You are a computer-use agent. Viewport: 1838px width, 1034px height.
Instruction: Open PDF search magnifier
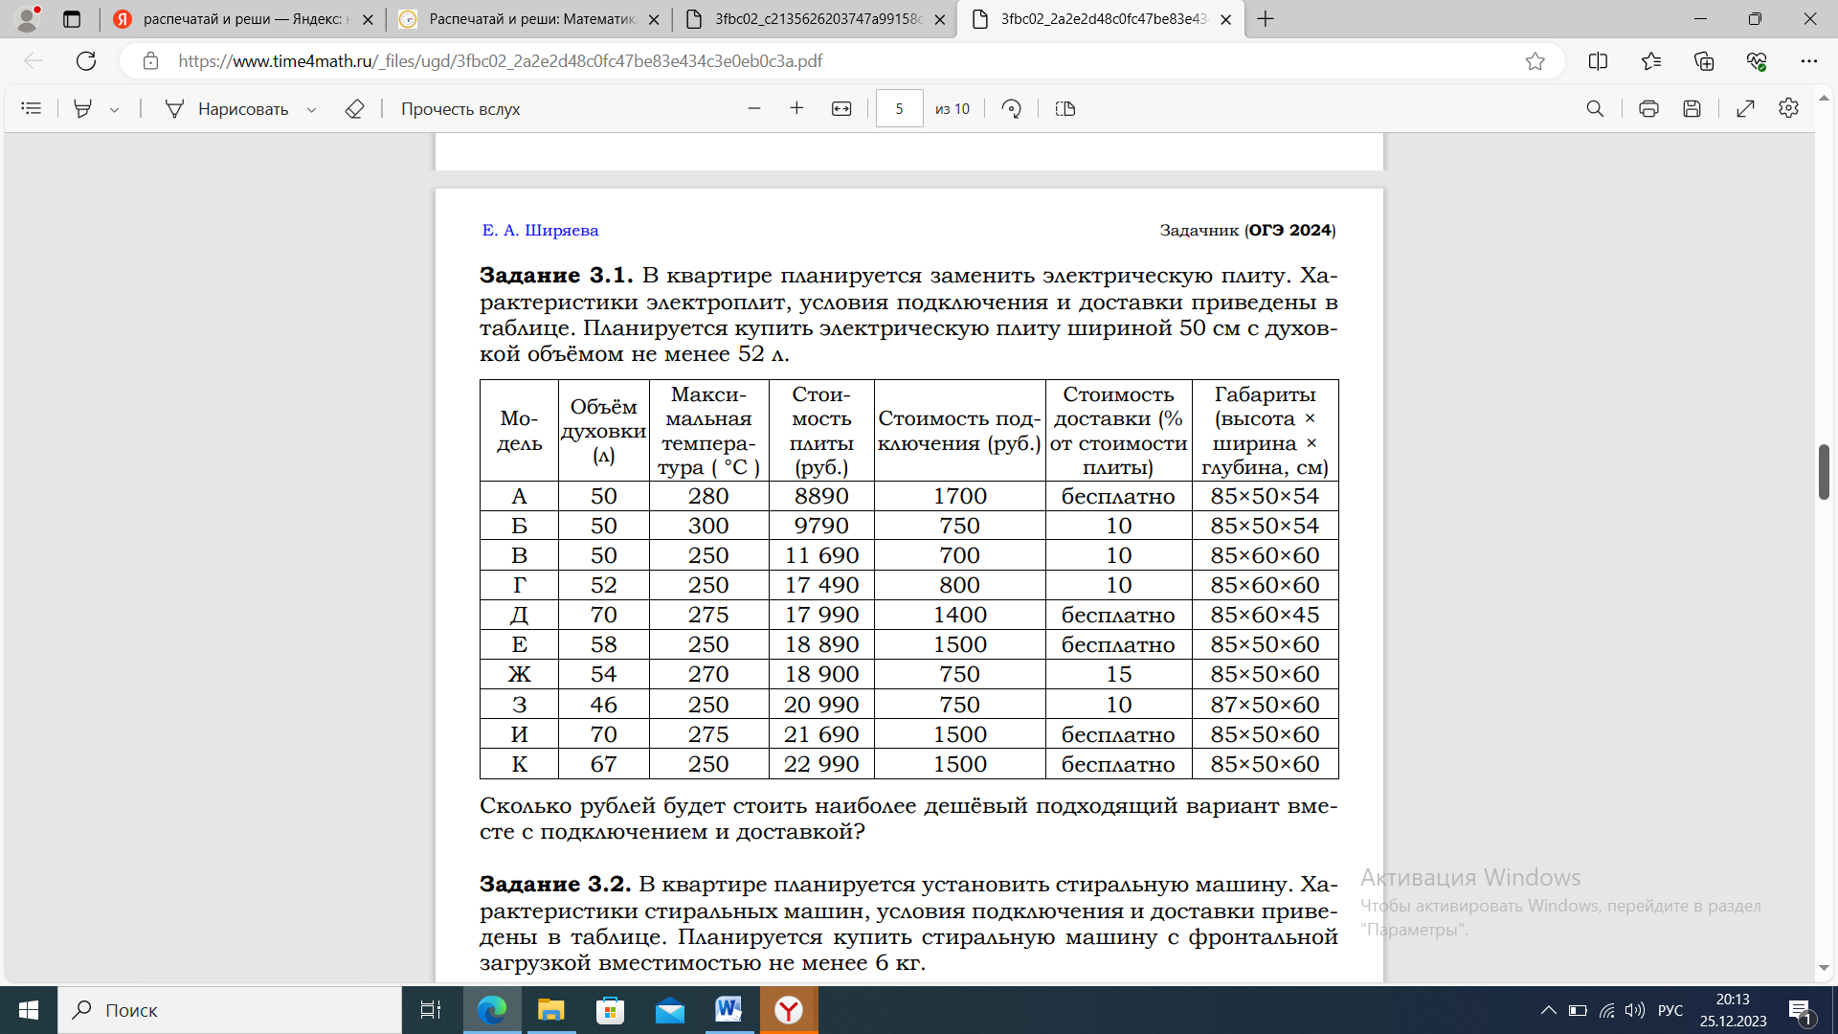[x=1595, y=109]
